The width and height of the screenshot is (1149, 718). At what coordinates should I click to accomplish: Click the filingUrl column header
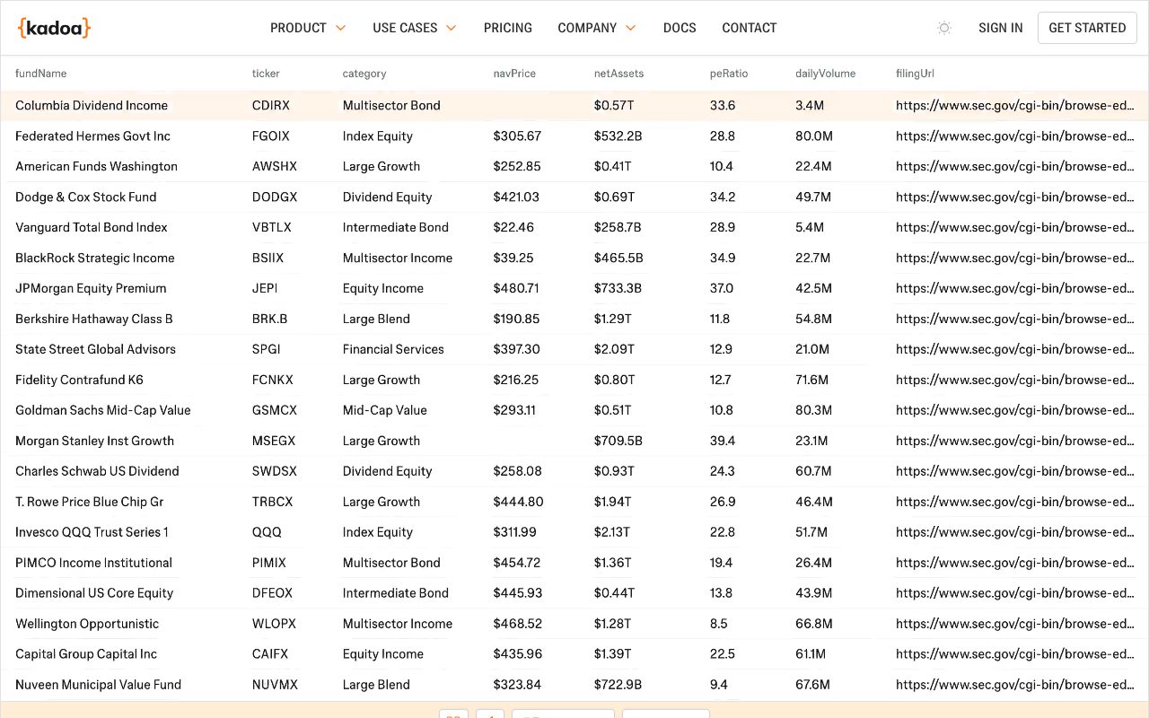pyautogui.click(x=915, y=74)
